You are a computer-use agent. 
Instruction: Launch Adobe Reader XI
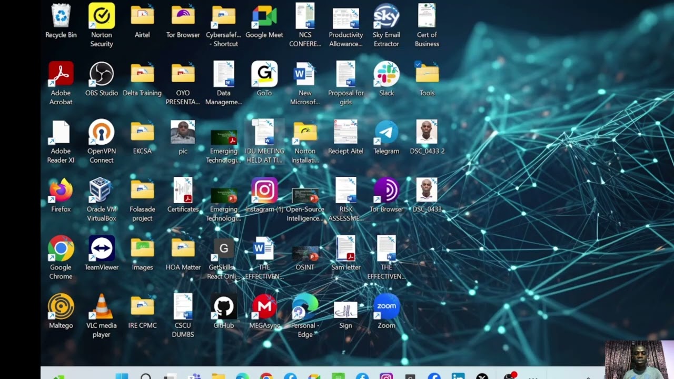pos(61,132)
